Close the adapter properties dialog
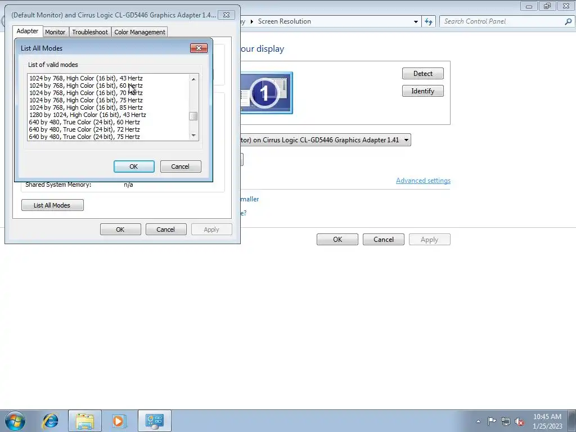 click(x=226, y=15)
